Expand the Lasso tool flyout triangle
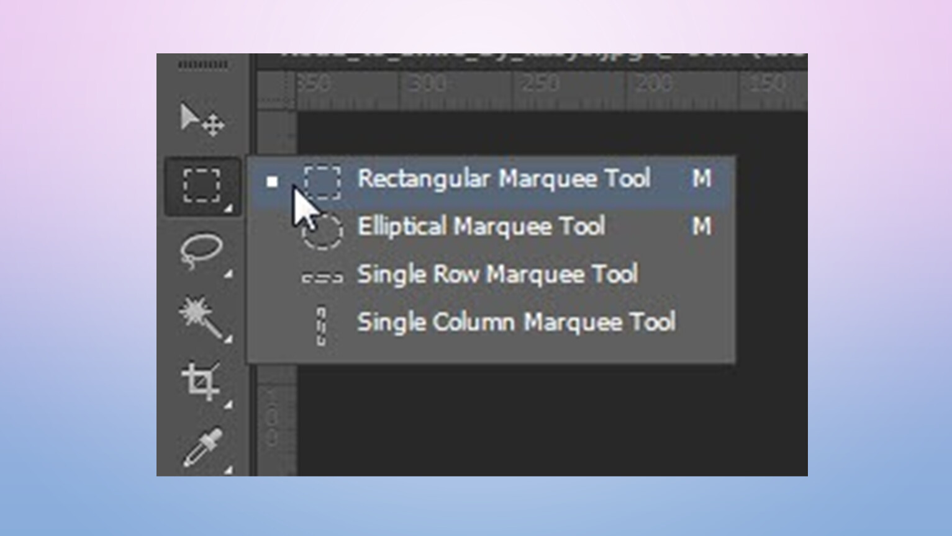952x536 pixels. coord(229,274)
